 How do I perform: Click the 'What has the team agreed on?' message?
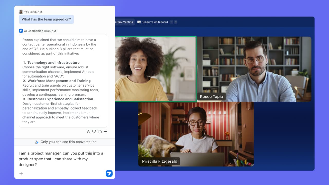[x=46, y=19]
